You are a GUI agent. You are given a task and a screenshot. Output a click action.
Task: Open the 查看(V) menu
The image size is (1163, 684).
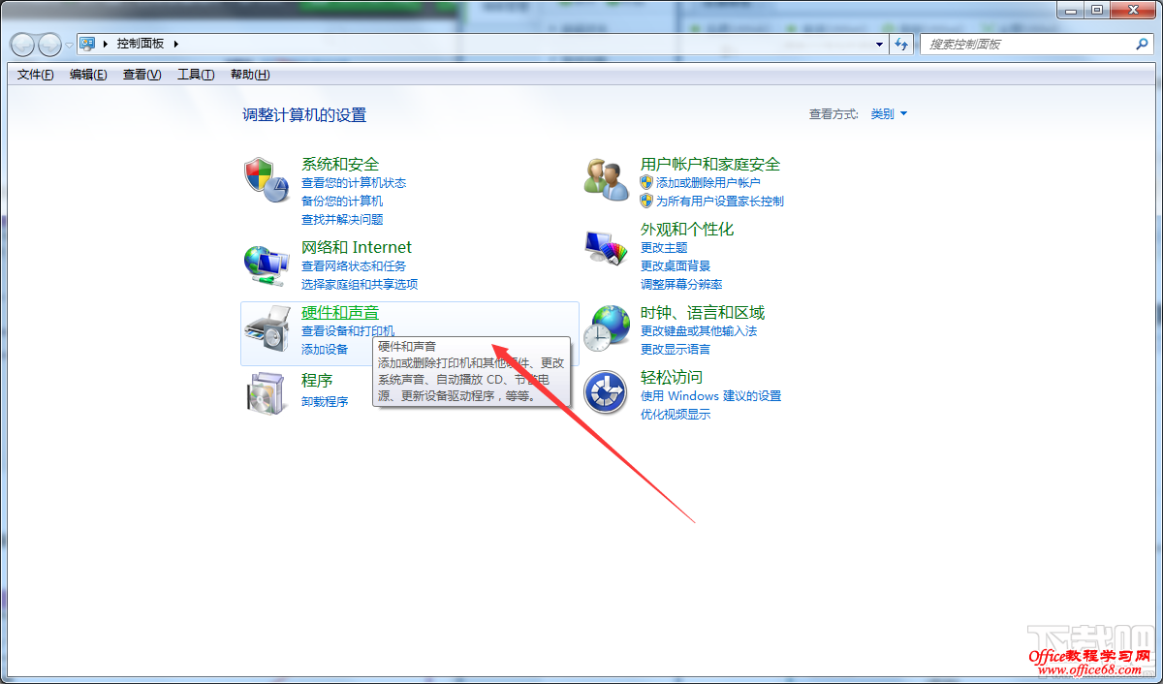click(x=142, y=75)
